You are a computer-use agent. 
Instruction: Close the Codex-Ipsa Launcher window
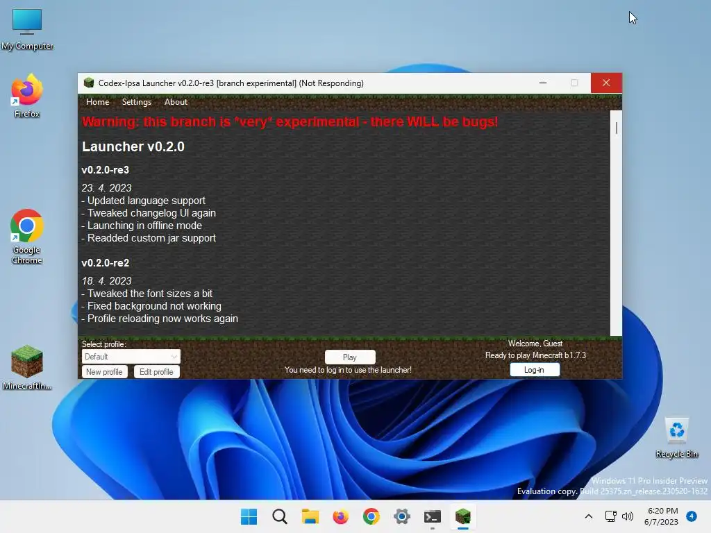pos(606,83)
